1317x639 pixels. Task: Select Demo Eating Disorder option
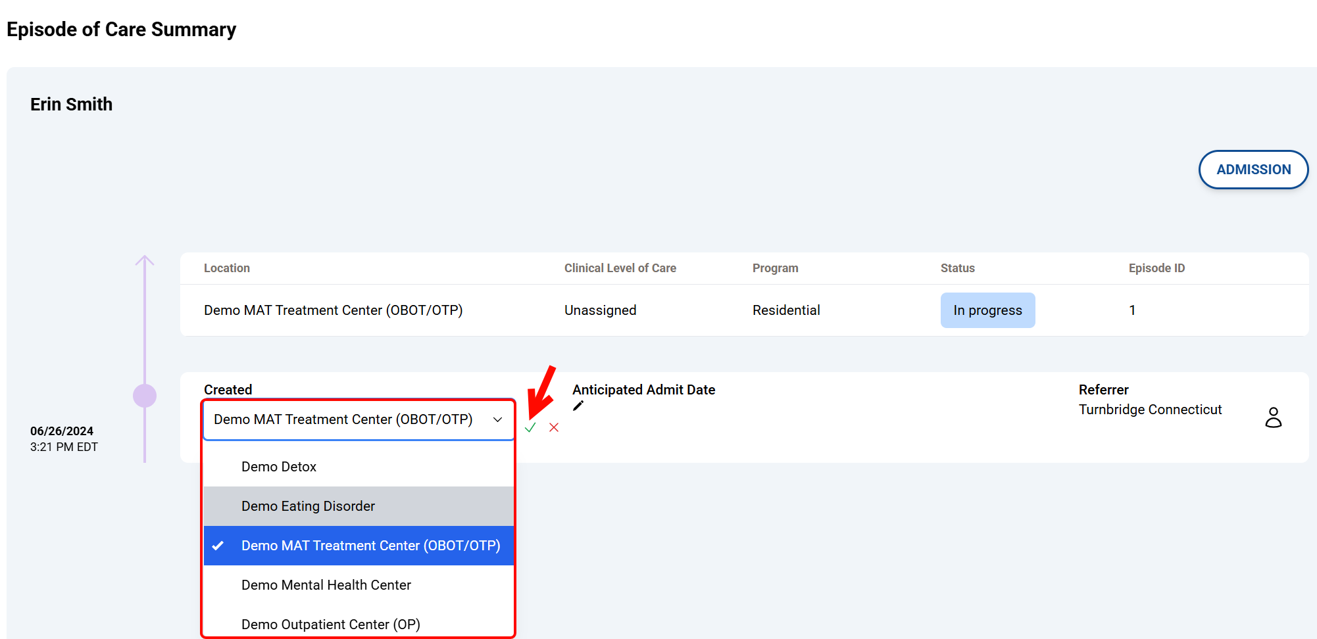click(308, 506)
